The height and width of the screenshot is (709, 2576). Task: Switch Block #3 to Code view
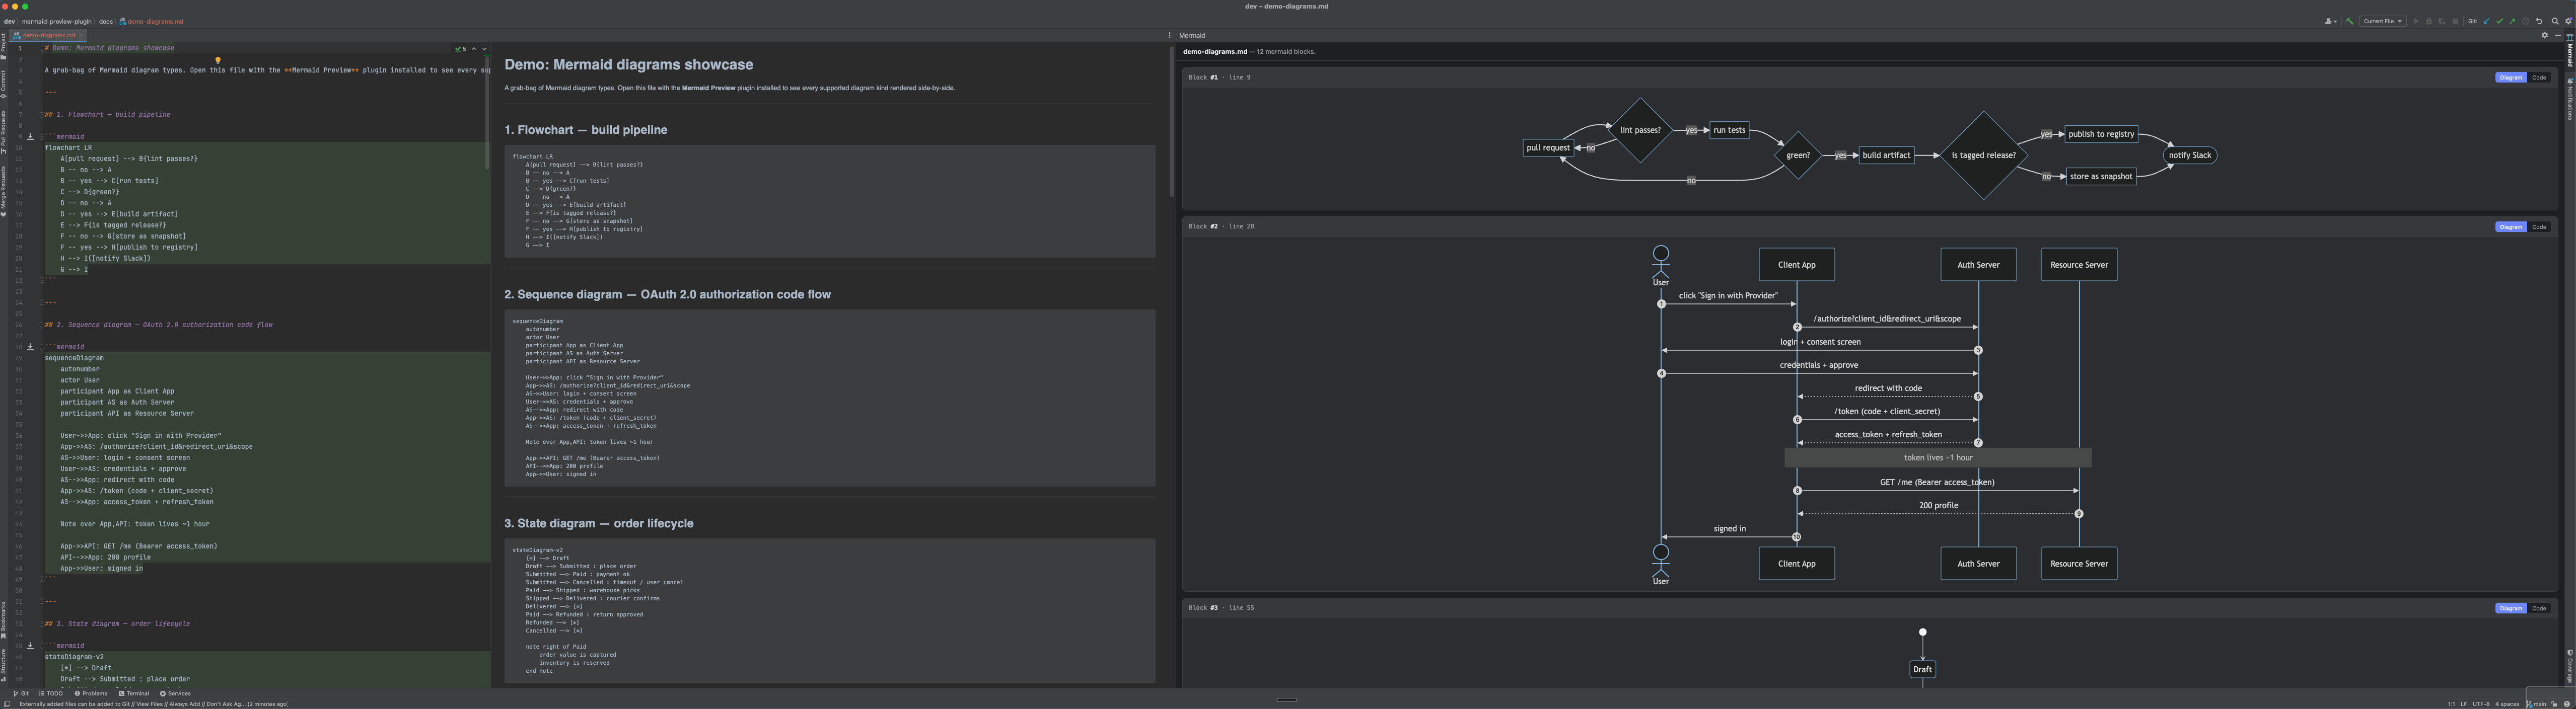tap(2539, 608)
